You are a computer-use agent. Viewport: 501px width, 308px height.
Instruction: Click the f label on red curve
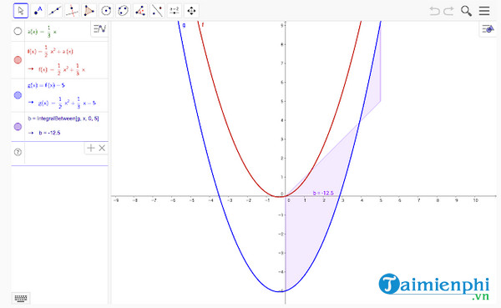203,24
